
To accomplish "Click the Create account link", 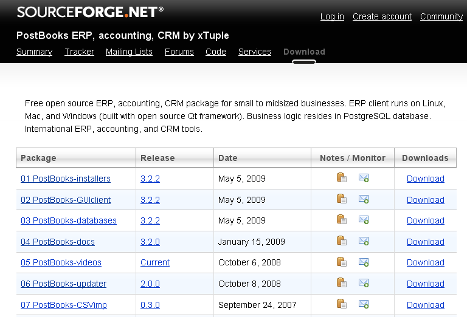I will (382, 16).
